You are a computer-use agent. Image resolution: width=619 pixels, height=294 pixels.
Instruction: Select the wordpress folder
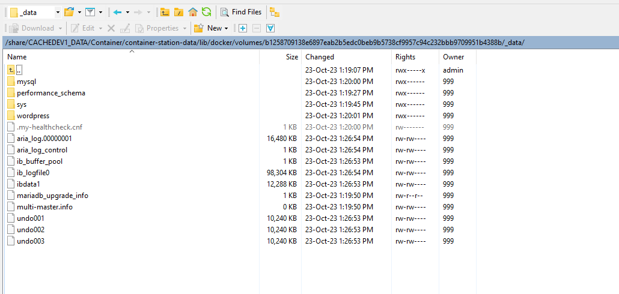click(x=33, y=116)
